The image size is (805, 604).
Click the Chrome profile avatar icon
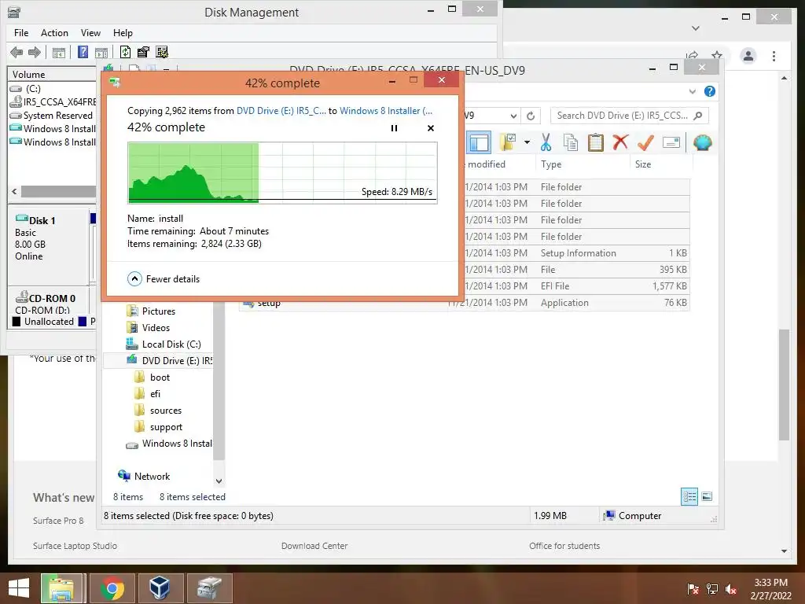748,56
